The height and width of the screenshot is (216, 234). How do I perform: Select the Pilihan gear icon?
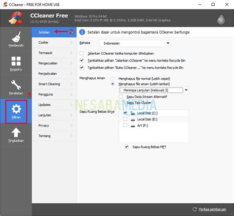point(16,109)
